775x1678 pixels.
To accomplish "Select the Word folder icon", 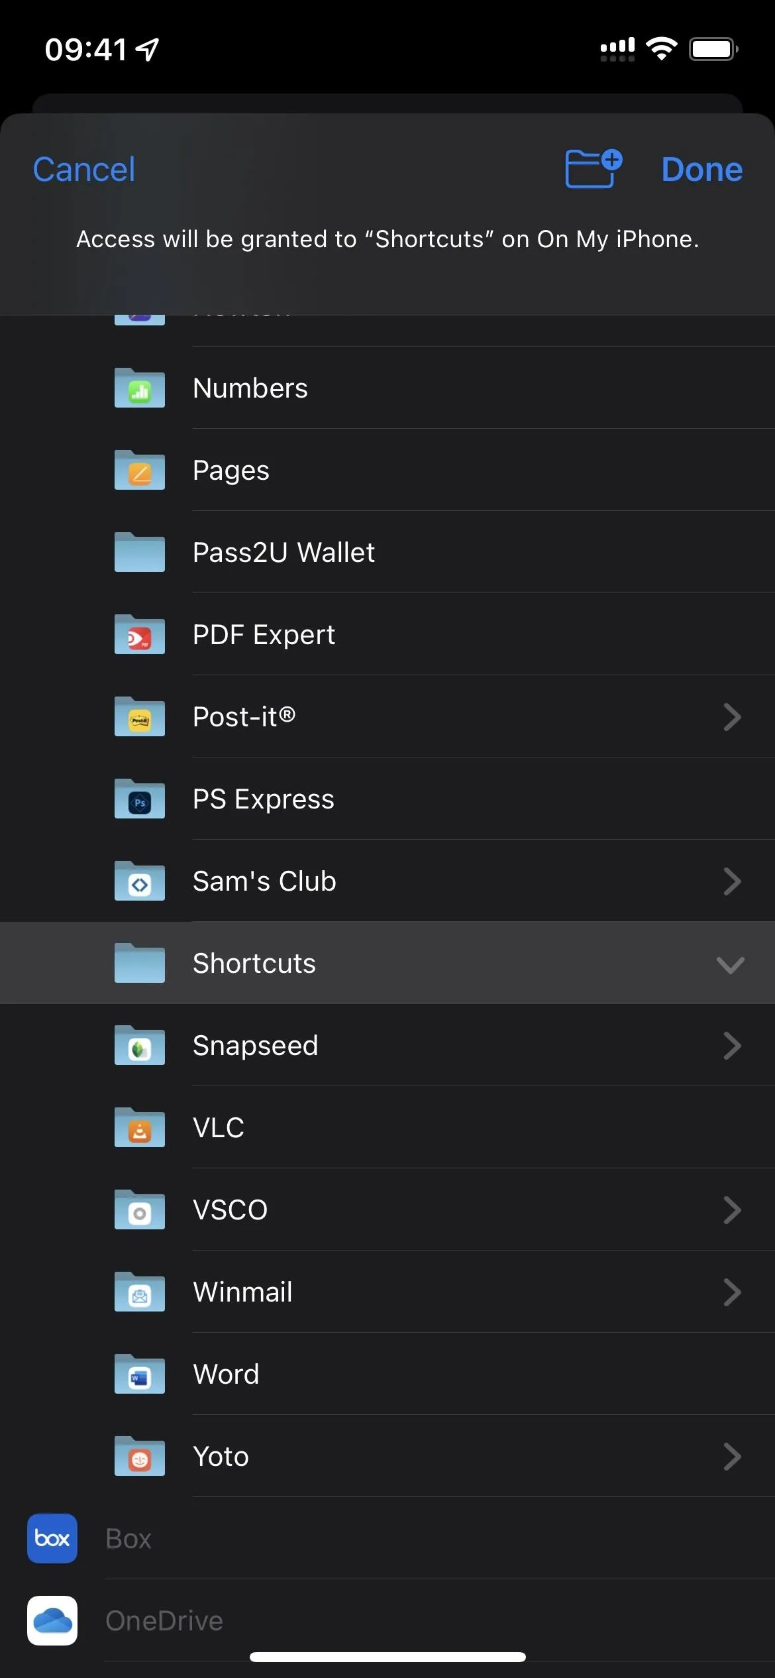I will click(x=140, y=1374).
